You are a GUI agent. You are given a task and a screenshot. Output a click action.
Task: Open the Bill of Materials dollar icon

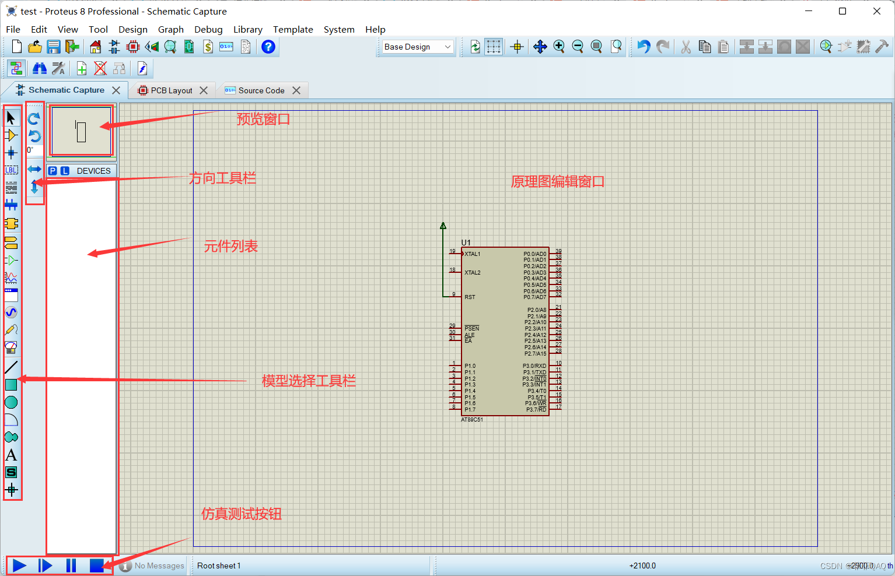(x=208, y=47)
